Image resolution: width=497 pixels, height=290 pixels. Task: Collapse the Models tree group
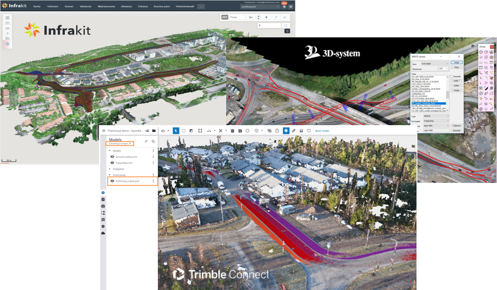coord(110,151)
